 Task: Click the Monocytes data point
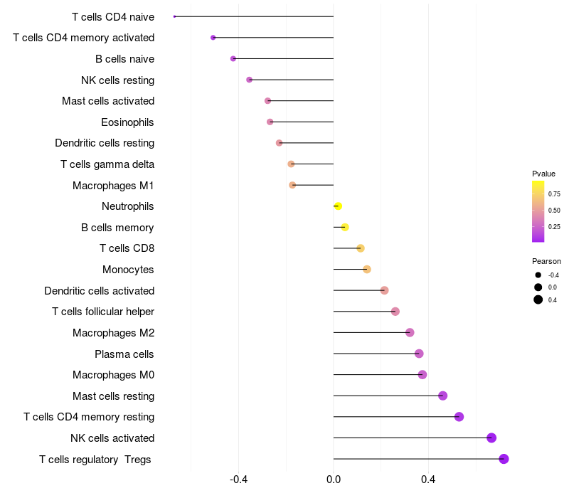tap(367, 270)
